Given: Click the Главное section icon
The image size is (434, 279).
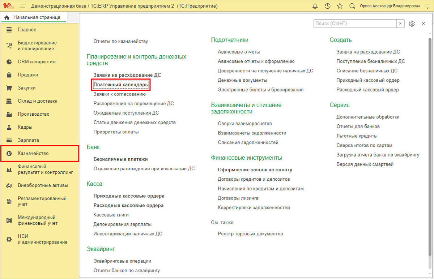Looking at the screenshot, I should (9, 30).
